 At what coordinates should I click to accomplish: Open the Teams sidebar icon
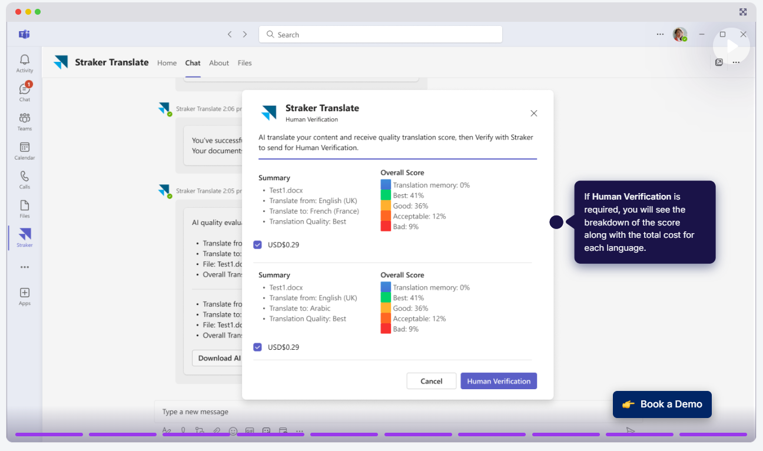click(x=25, y=121)
